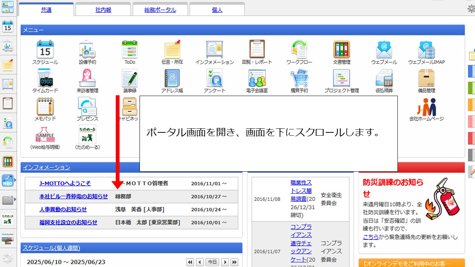Switch to the 社内報 tab
This screenshot has height=267, width=475.
tap(103, 10)
